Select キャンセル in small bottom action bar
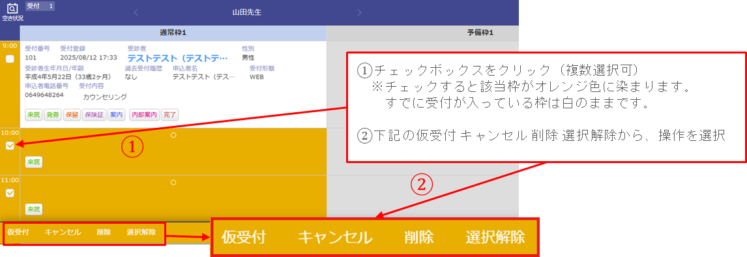This screenshot has width=747, height=257. (63, 233)
